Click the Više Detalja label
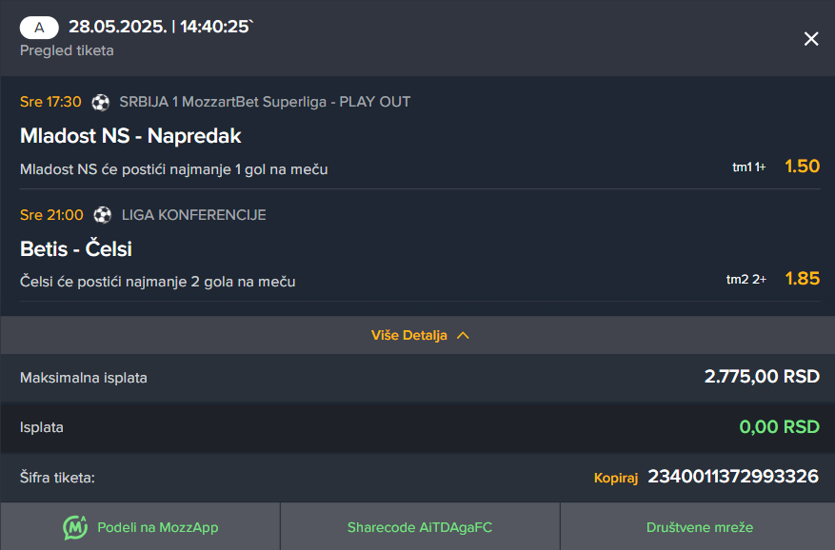The image size is (835, 550). tap(409, 336)
